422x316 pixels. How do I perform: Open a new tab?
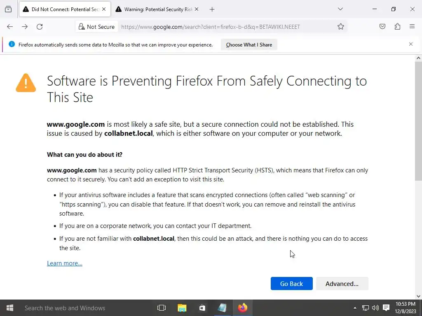pos(212,9)
